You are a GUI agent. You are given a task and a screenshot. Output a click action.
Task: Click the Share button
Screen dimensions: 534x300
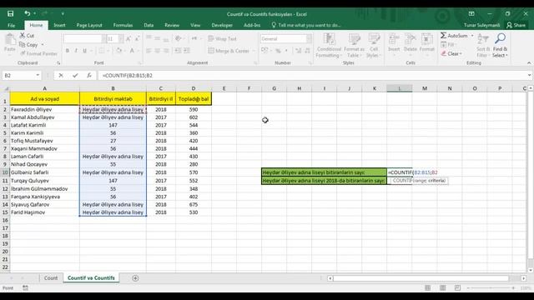[x=516, y=25]
